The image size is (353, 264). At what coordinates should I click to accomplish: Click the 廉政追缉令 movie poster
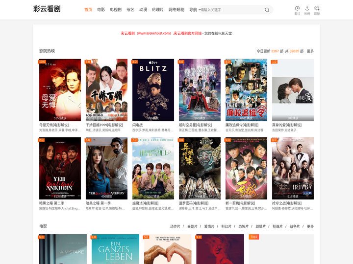(x=246, y=90)
